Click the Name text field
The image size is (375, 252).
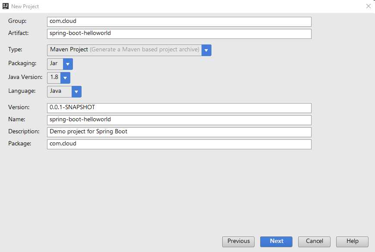(x=179, y=120)
